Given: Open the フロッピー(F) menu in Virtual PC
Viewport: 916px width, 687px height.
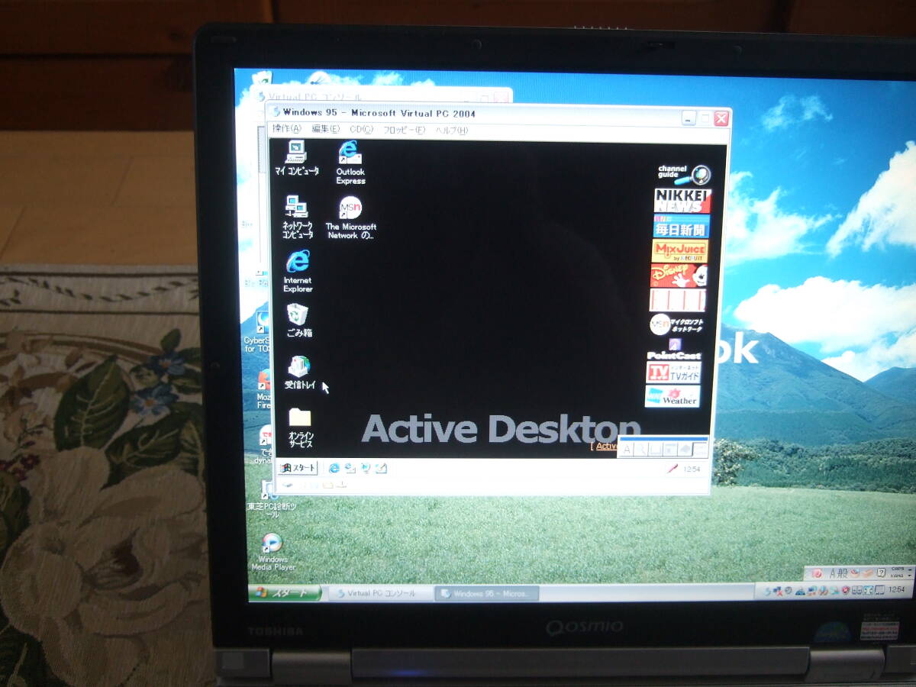Looking at the screenshot, I should tap(404, 131).
